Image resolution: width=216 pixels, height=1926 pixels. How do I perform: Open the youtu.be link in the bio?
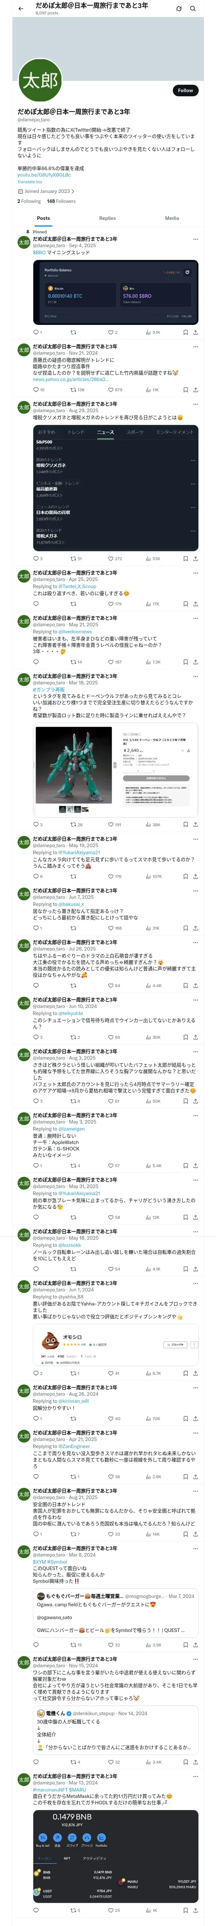pos(44,175)
